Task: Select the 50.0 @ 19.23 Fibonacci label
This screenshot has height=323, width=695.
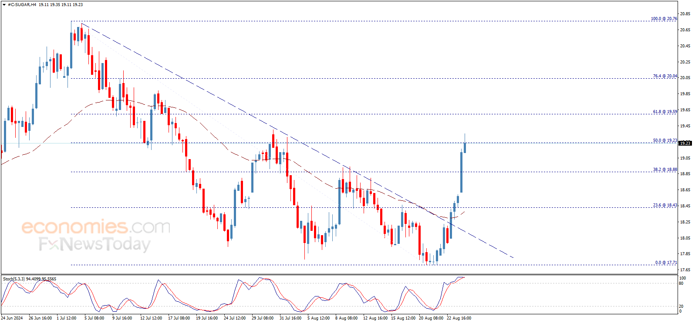Action: [x=665, y=140]
